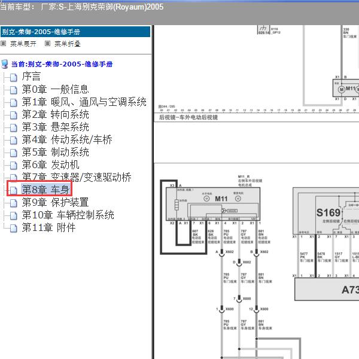
Task: Select the highlighted 第8章 车身 chapter
Action: pyautogui.click(x=45, y=190)
